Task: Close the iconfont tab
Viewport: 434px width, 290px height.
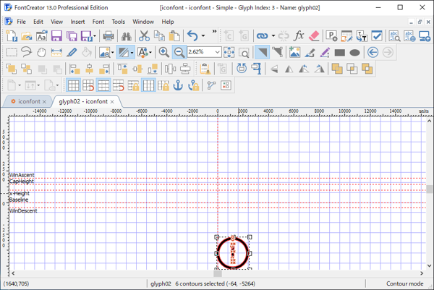Action: point(44,102)
